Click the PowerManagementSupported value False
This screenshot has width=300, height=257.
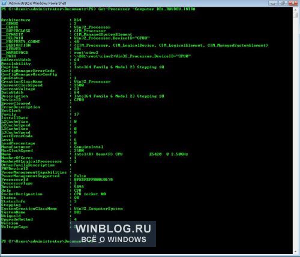click(x=80, y=176)
